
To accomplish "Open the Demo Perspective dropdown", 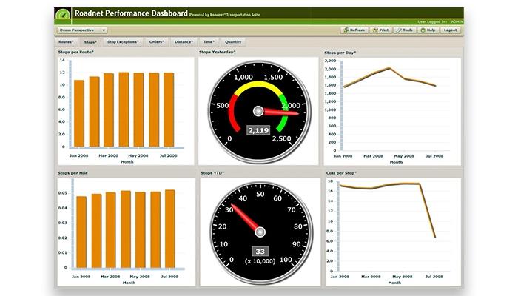I will pyautogui.click(x=82, y=30).
